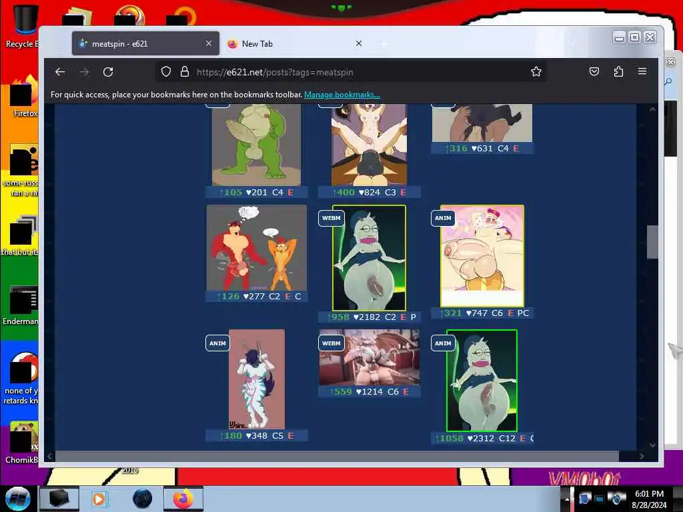Open the Windows Start menu orb

click(x=17, y=499)
